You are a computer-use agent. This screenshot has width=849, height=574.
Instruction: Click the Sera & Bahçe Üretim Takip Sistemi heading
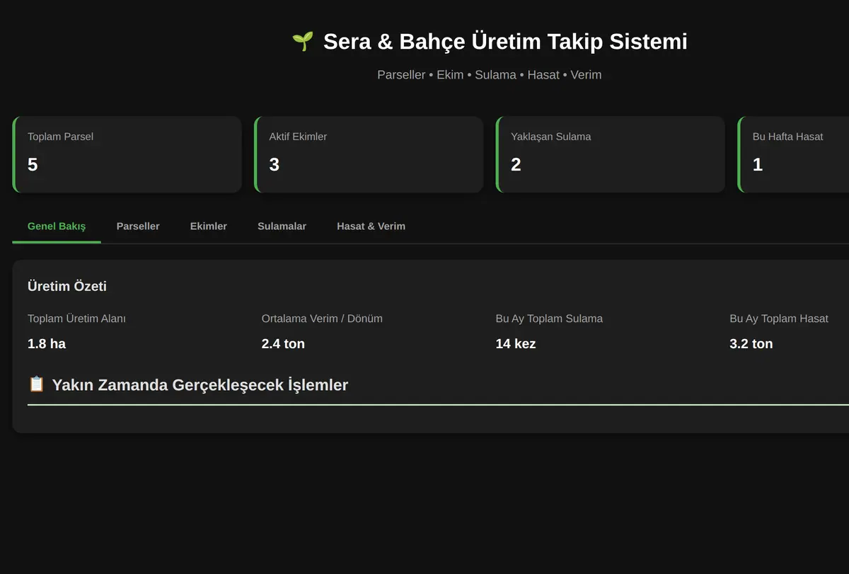505,42
